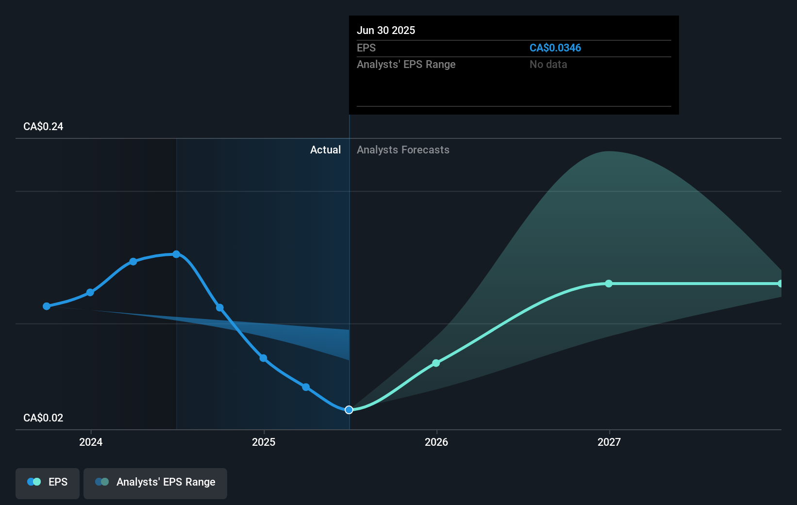
Task: Select the 2026 forecast data point marker
Action: [436, 363]
